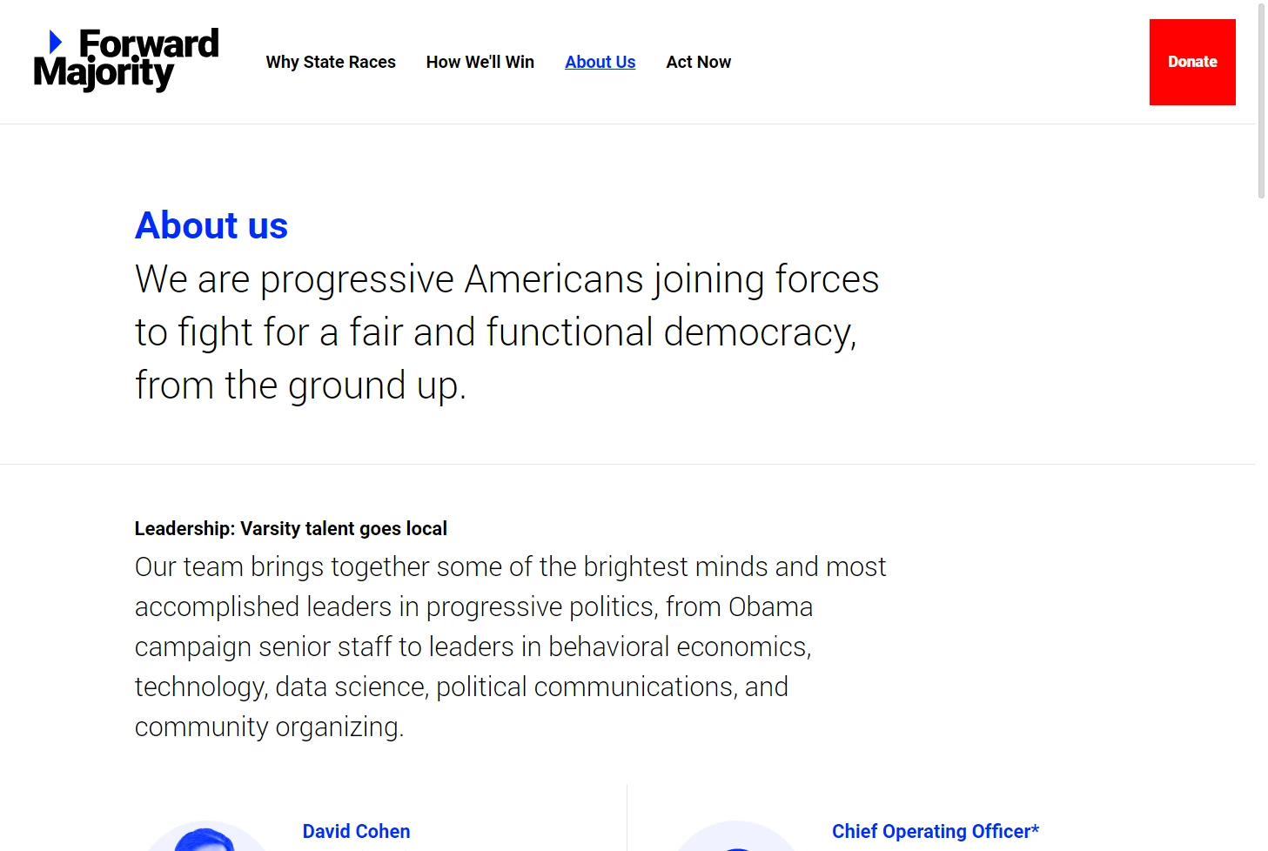Click the word Forward in the logo
The image size is (1268, 851).
click(x=149, y=43)
